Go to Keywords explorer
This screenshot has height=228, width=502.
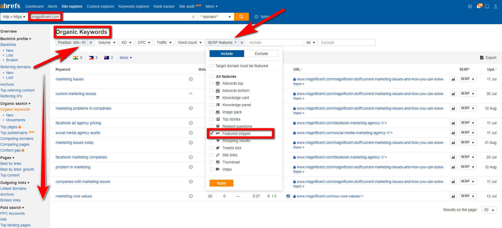click(134, 6)
